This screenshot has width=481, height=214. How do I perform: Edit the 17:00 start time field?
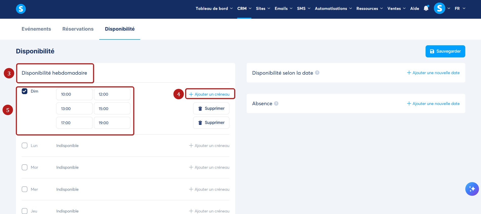click(74, 123)
